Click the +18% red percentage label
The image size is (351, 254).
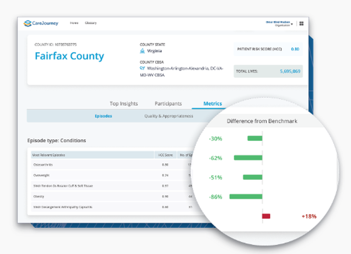(x=309, y=216)
